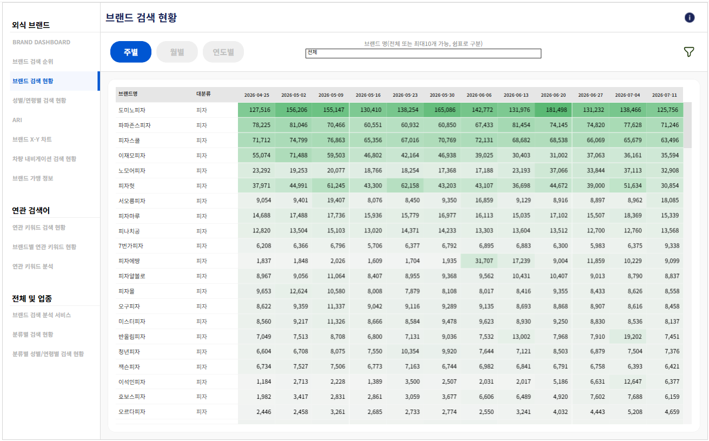This screenshot has width=709, height=441.
Task: Click the 브랜드 명 input field
Action: (x=423, y=53)
